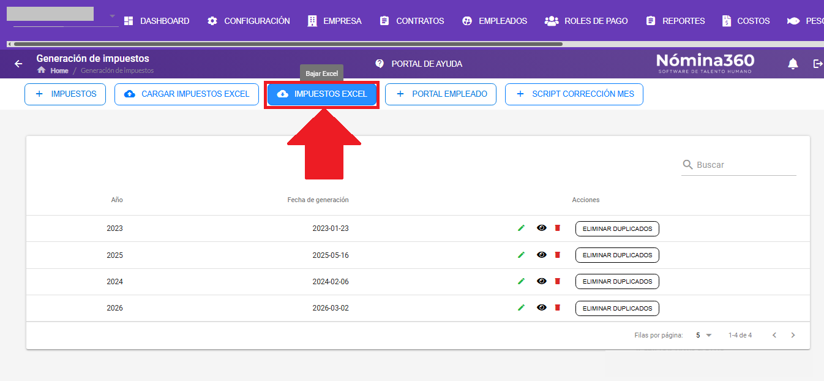Screen dimensions: 824x381
Task: Click the + IMPUESTOS button
Action: coord(65,94)
